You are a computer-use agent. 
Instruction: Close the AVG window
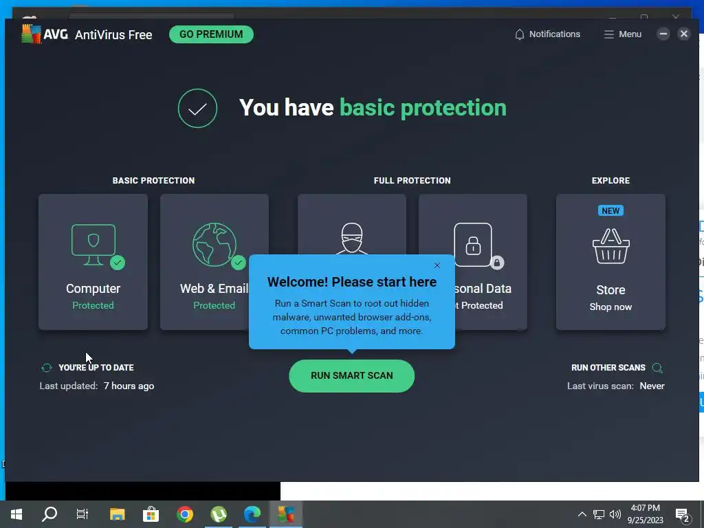coord(684,34)
